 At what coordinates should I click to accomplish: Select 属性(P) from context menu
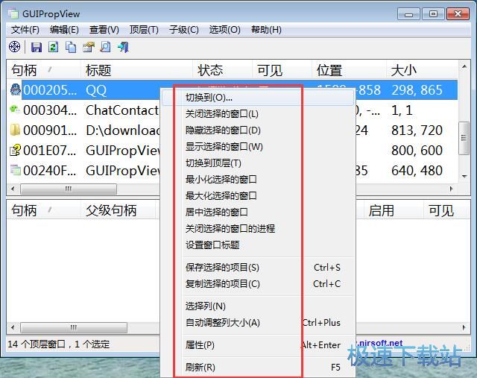(x=200, y=345)
